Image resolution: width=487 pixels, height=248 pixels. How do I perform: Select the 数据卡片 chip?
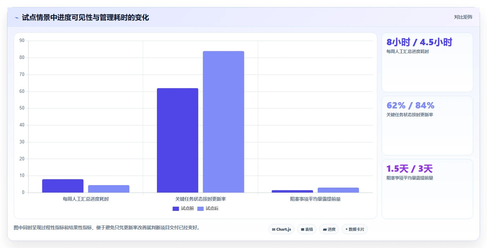pos(355,229)
